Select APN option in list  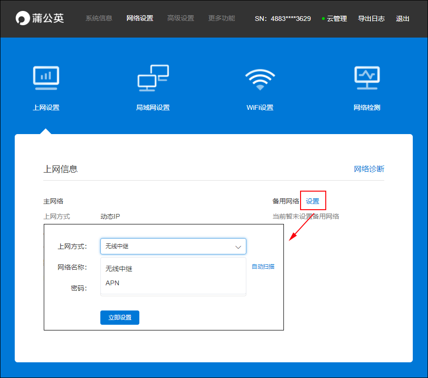[173, 283]
